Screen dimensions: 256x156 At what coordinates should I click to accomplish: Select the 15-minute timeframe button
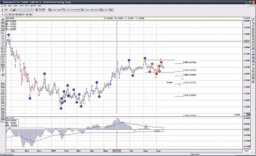pyautogui.click(x=13, y=14)
